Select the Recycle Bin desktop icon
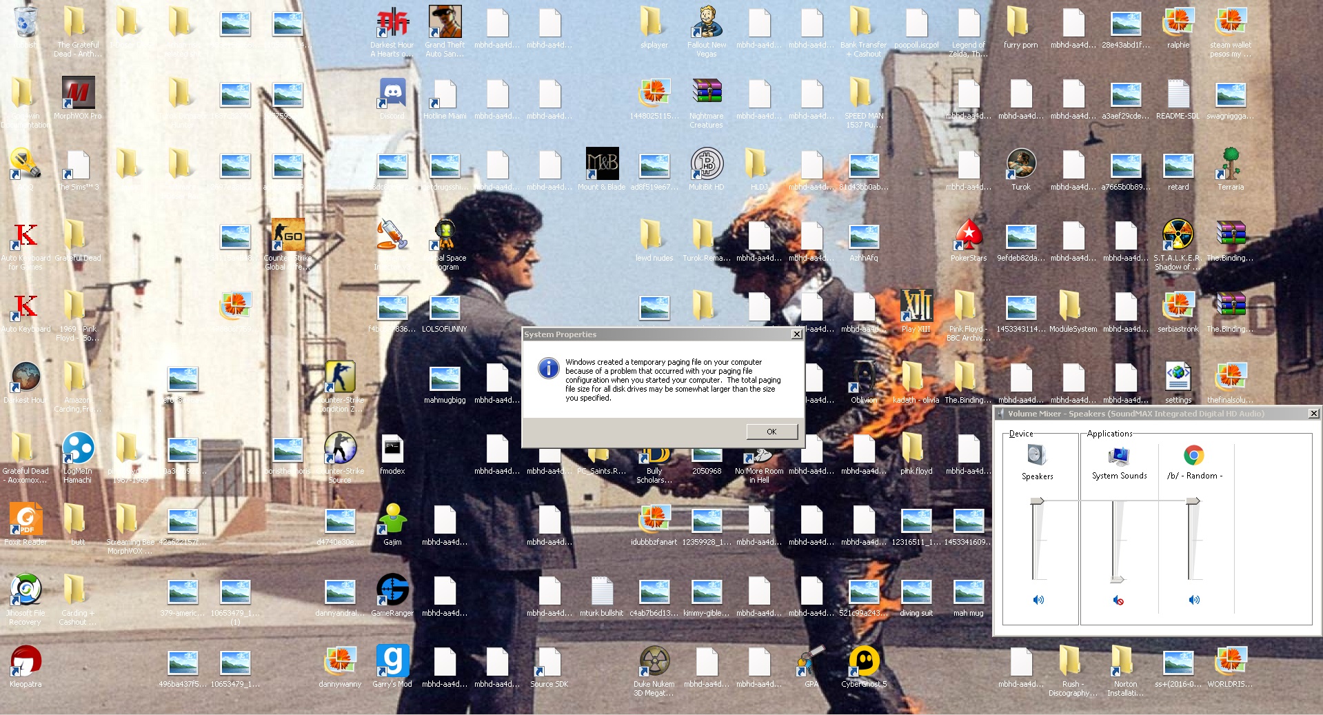1323x715 pixels. tap(26, 21)
